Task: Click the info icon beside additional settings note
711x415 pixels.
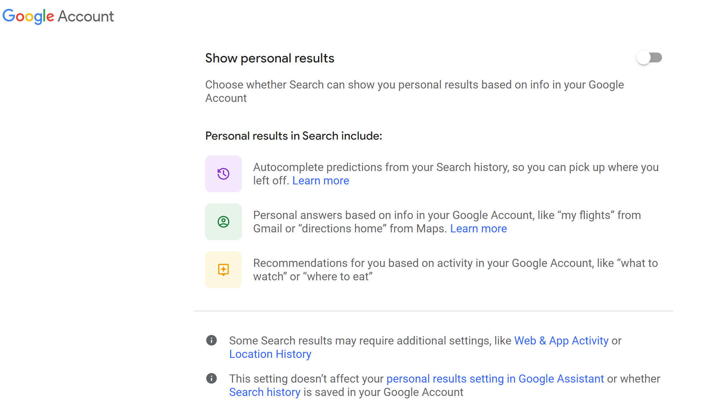Action: click(212, 340)
